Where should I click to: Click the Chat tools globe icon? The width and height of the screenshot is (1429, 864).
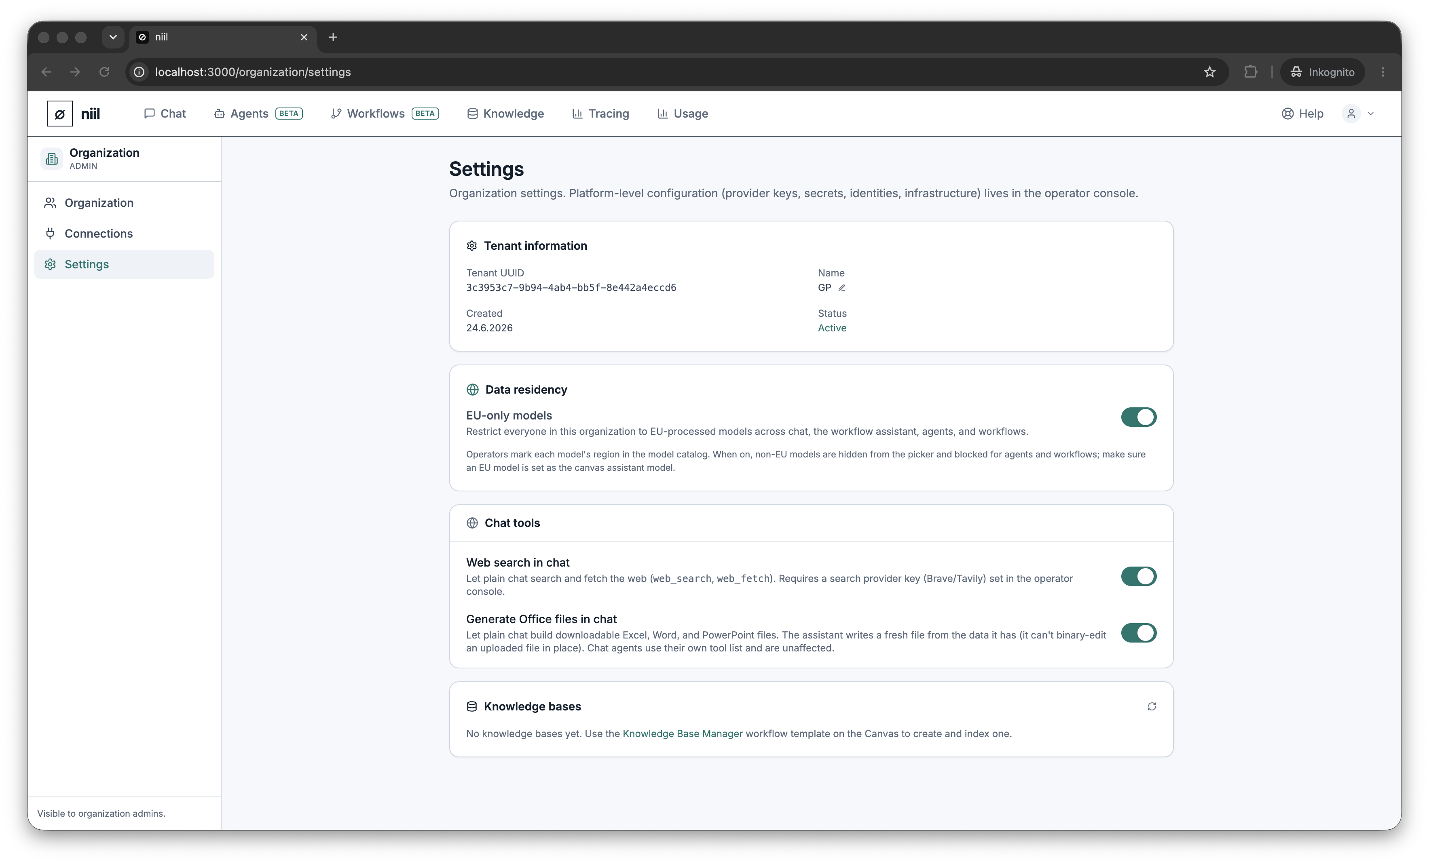tap(472, 523)
